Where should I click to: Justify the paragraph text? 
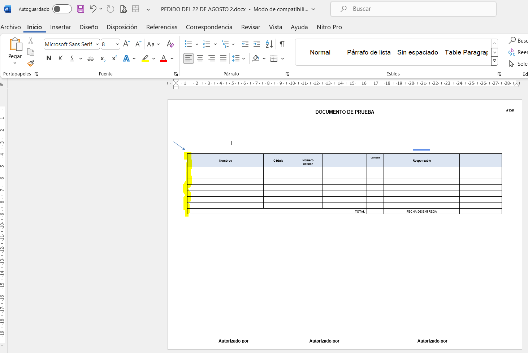coord(223,58)
